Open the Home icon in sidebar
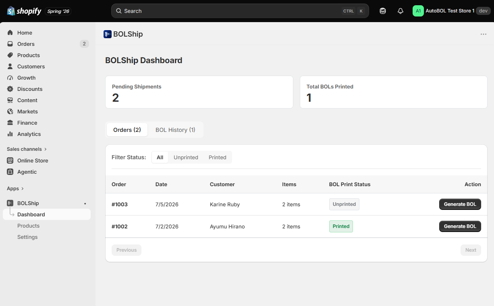The image size is (494, 306). point(10,33)
